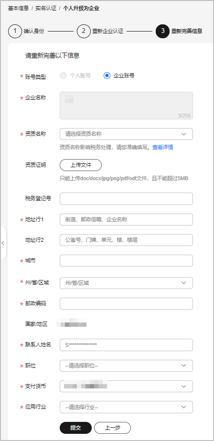Select the 企业账号 radio button

click(107, 75)
